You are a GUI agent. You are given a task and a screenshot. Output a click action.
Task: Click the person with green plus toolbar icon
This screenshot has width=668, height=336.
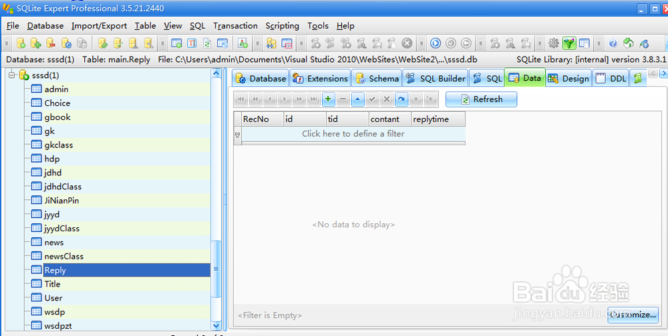pyautogui.click(x=243, y=43)
